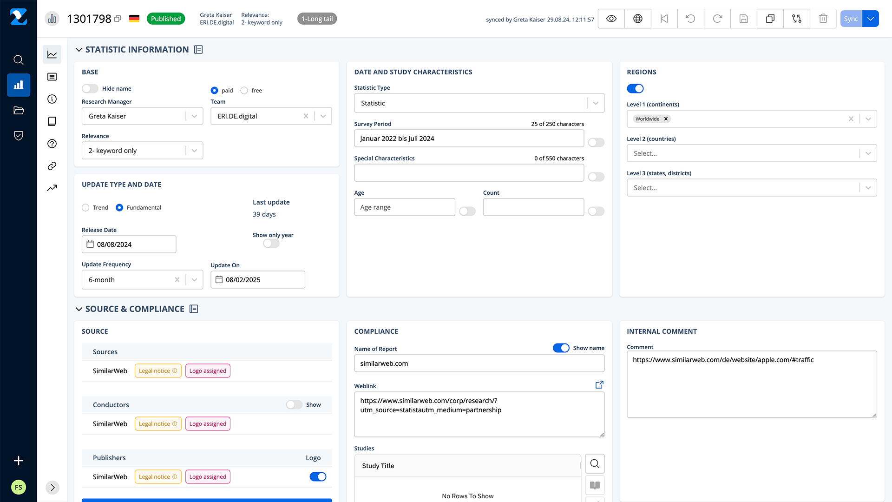Open the Relevance dropdown
The height and width of the screenshot is (502, 892).
coord(194,150)
